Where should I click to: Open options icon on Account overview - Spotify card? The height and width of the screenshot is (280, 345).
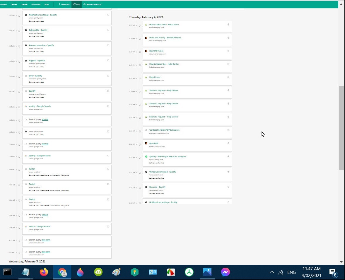point(108,45)
